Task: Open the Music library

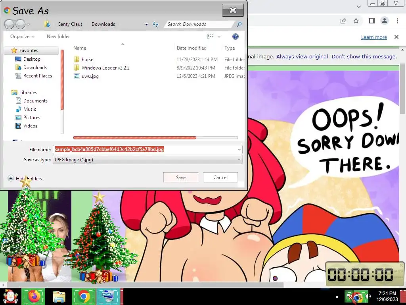Action: click(x=29, y=109)
